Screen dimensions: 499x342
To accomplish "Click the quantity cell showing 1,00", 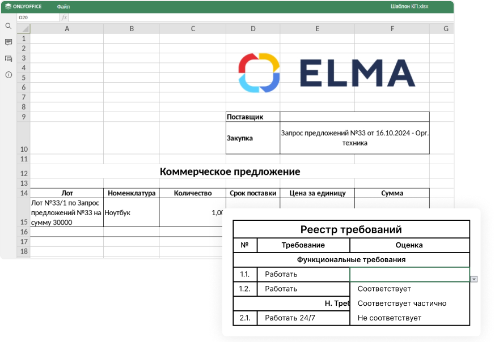I will (192, 212).
